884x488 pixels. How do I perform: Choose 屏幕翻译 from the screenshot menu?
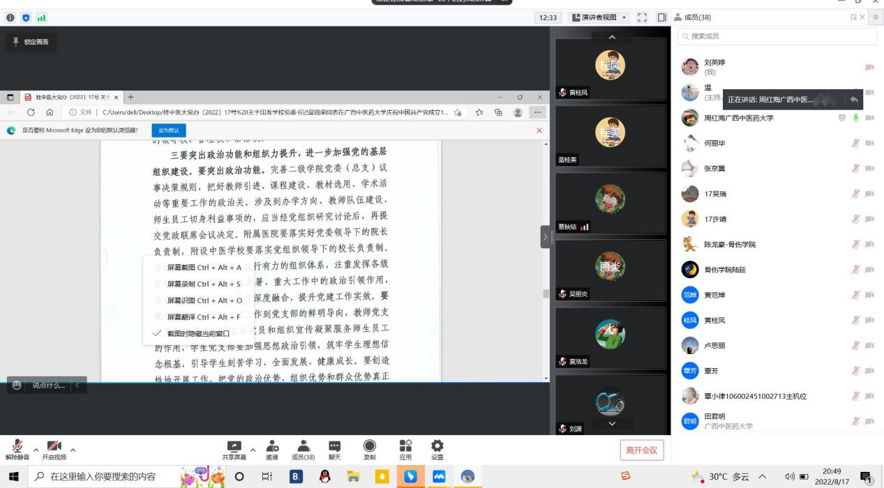(204, 317)
